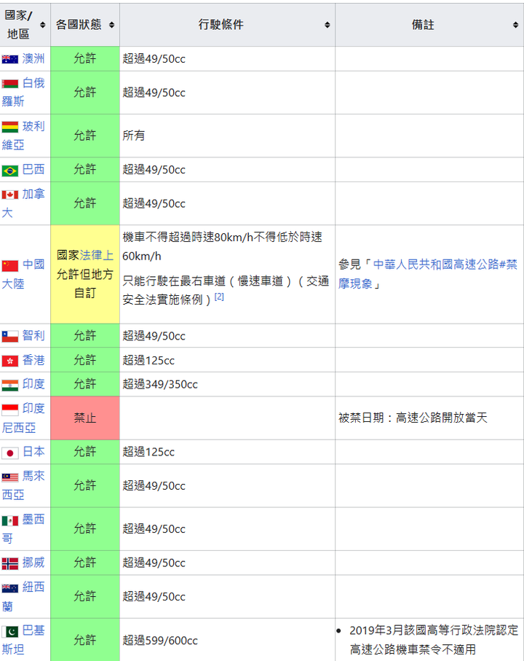Click the India flag icon
This screenshot has width=524, height=661.
click(10, 385)
